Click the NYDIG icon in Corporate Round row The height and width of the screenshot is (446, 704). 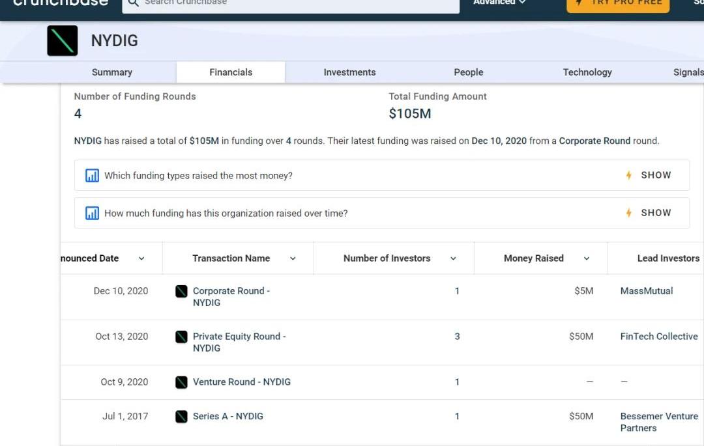click(181, 291)
